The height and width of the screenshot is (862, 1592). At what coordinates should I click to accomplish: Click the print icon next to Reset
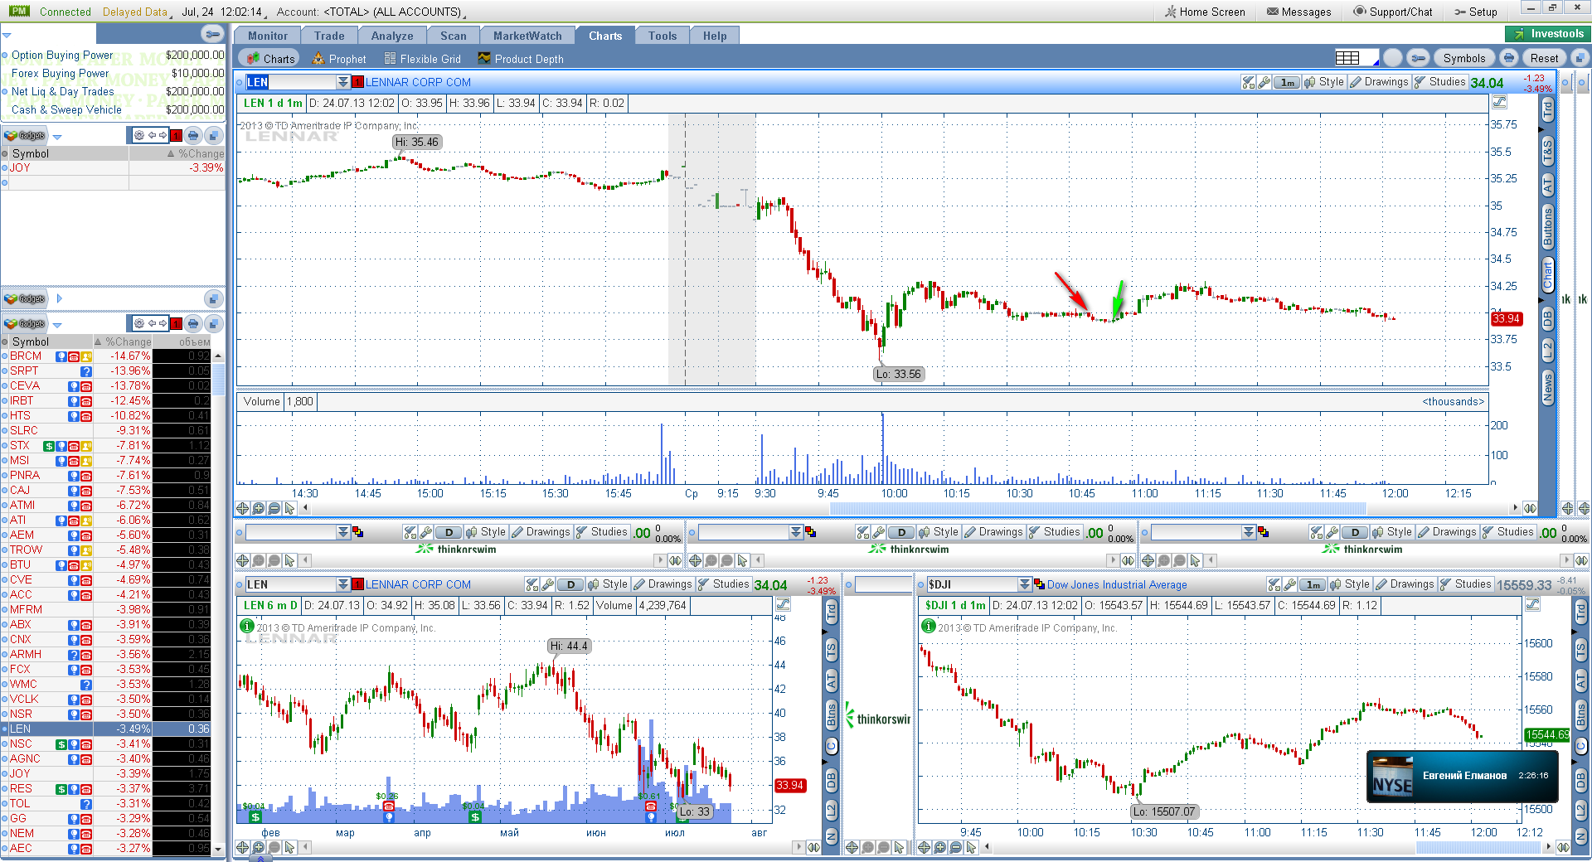[x=1509, y=58]
